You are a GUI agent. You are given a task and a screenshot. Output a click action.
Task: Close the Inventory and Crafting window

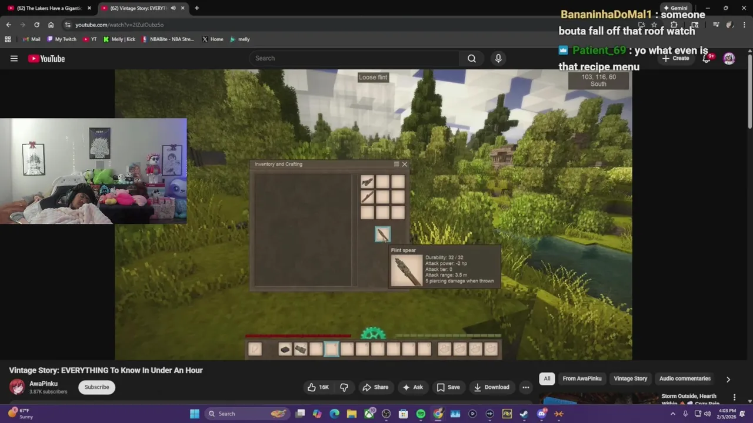pyautogui.click(x=405, y=164)
